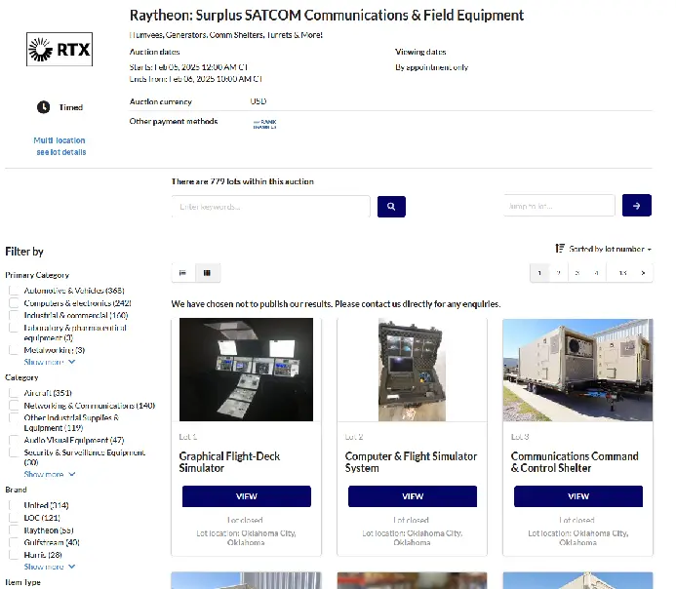Viewport: 676px width, 589px height.
Task: Open the Sorted by lot number dropdown
Action: tap(603, 249)
